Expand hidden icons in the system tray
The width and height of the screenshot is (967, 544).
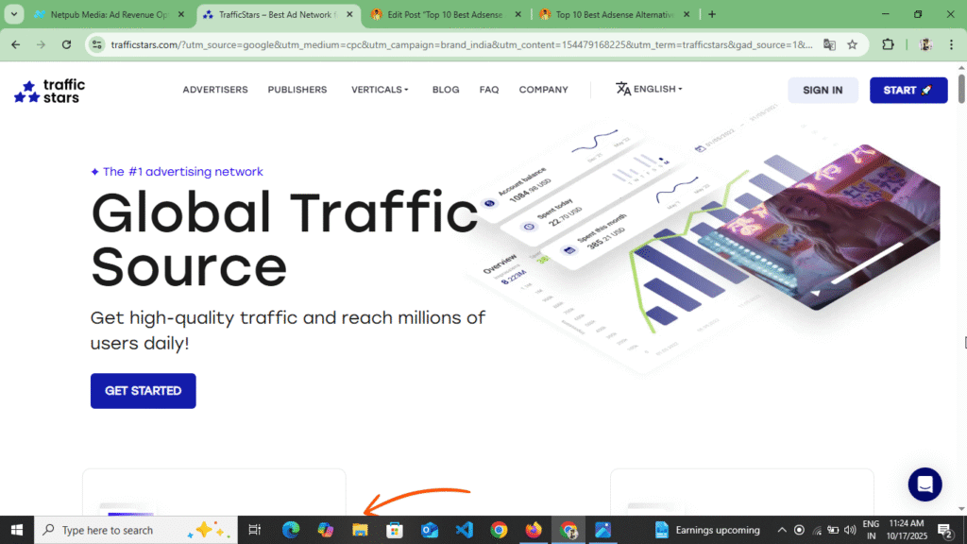click(x=782, y=530)
